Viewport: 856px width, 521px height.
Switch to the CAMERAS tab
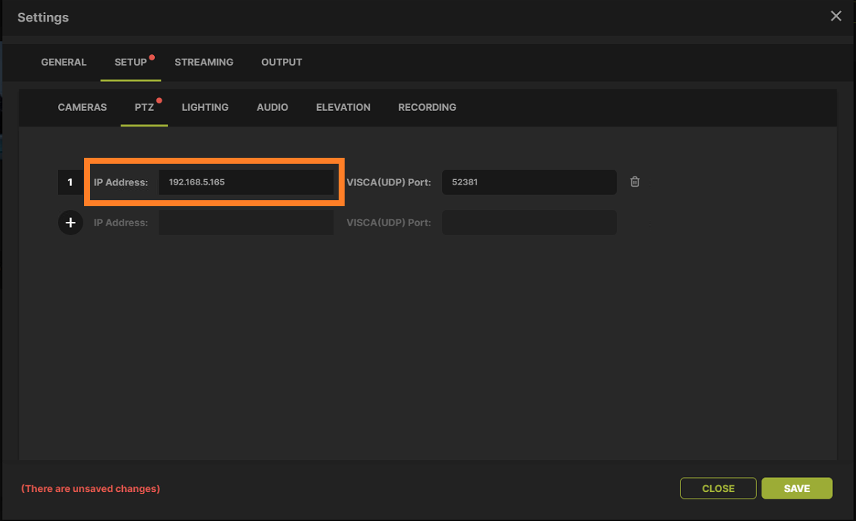pyautogui.click(x=82, y=107)
